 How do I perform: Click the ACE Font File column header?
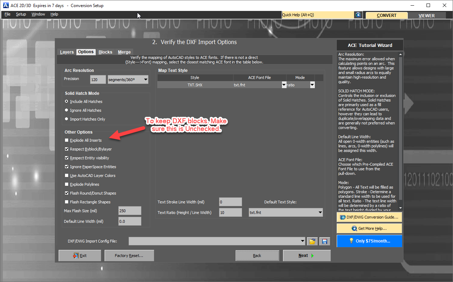click(259, 78)
